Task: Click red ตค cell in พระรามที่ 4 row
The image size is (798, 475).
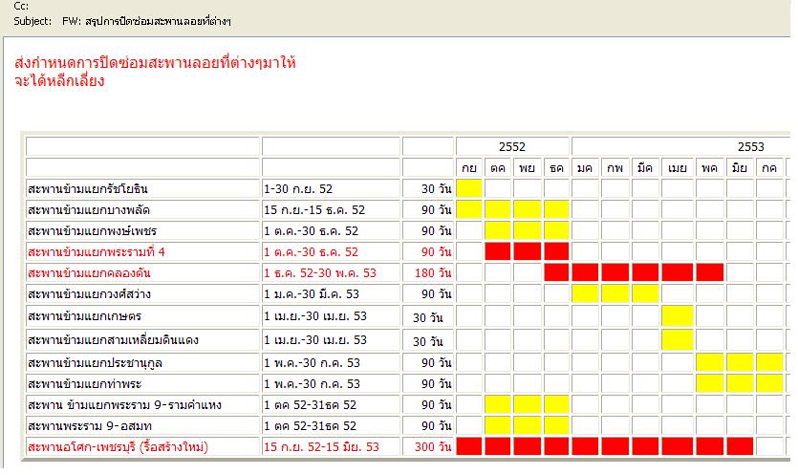Action: coord(498,251)
